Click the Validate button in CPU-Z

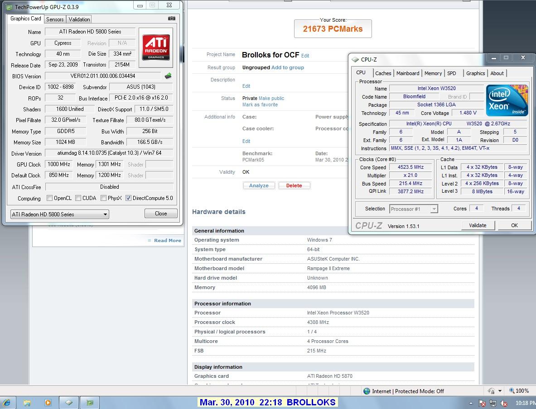(478, 225)
